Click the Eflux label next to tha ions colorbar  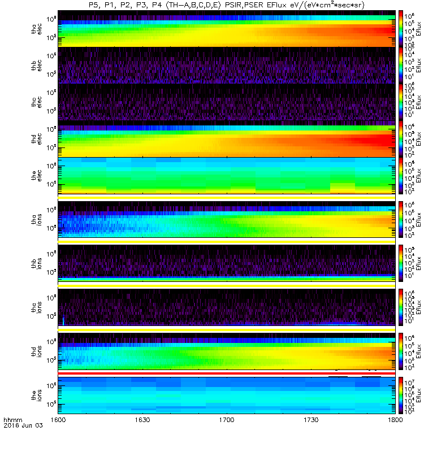[418, 220]
